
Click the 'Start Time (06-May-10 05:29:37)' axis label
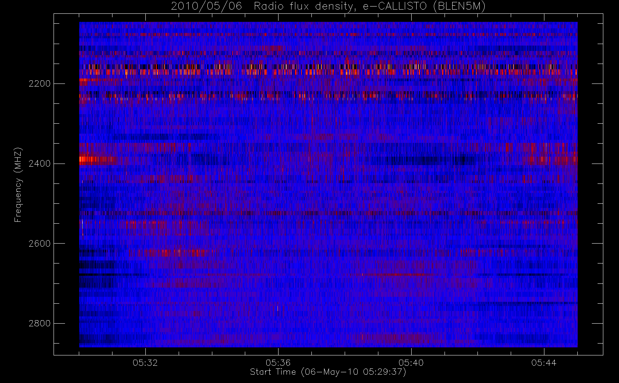(328, 372)
